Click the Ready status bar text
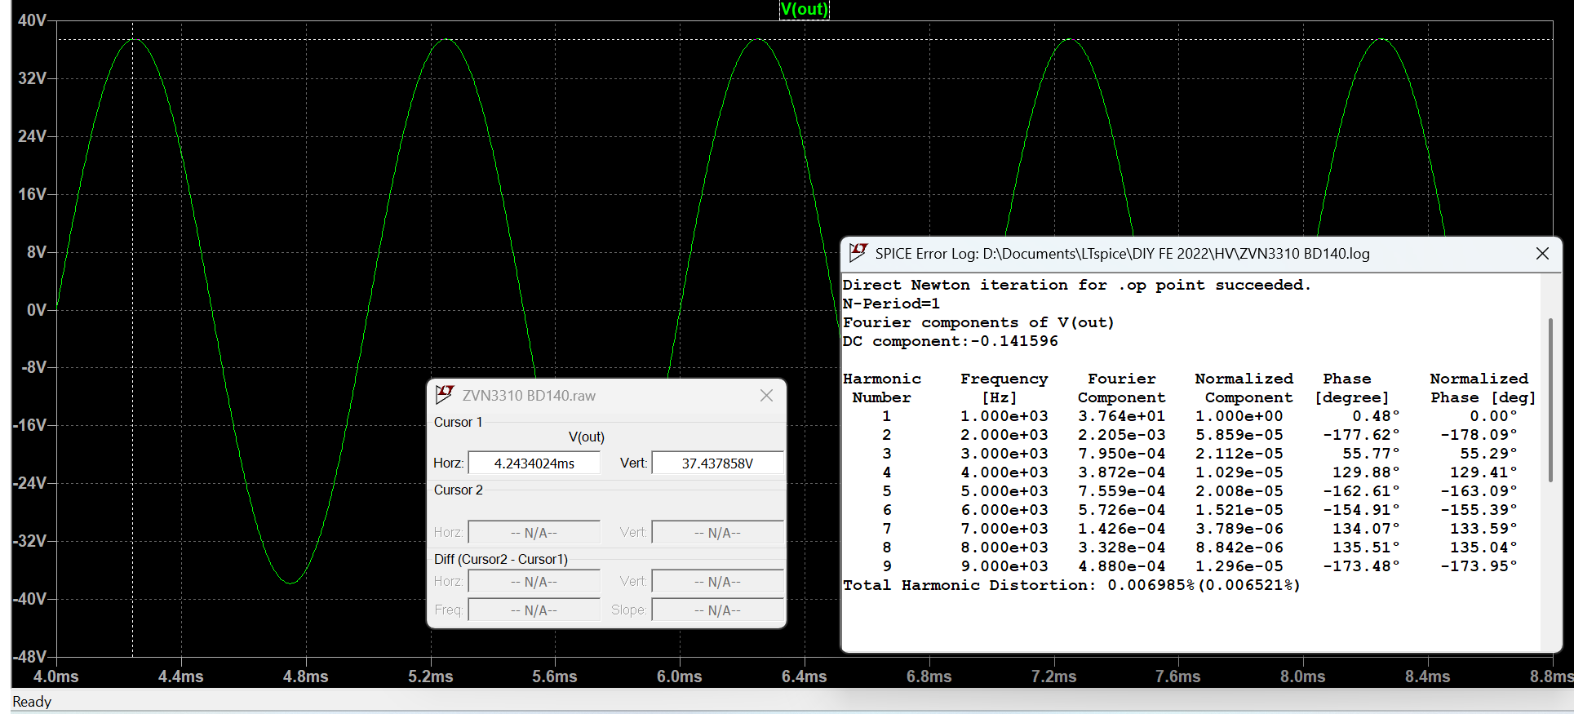The image size is (1574, 714). tap(32, 702)
